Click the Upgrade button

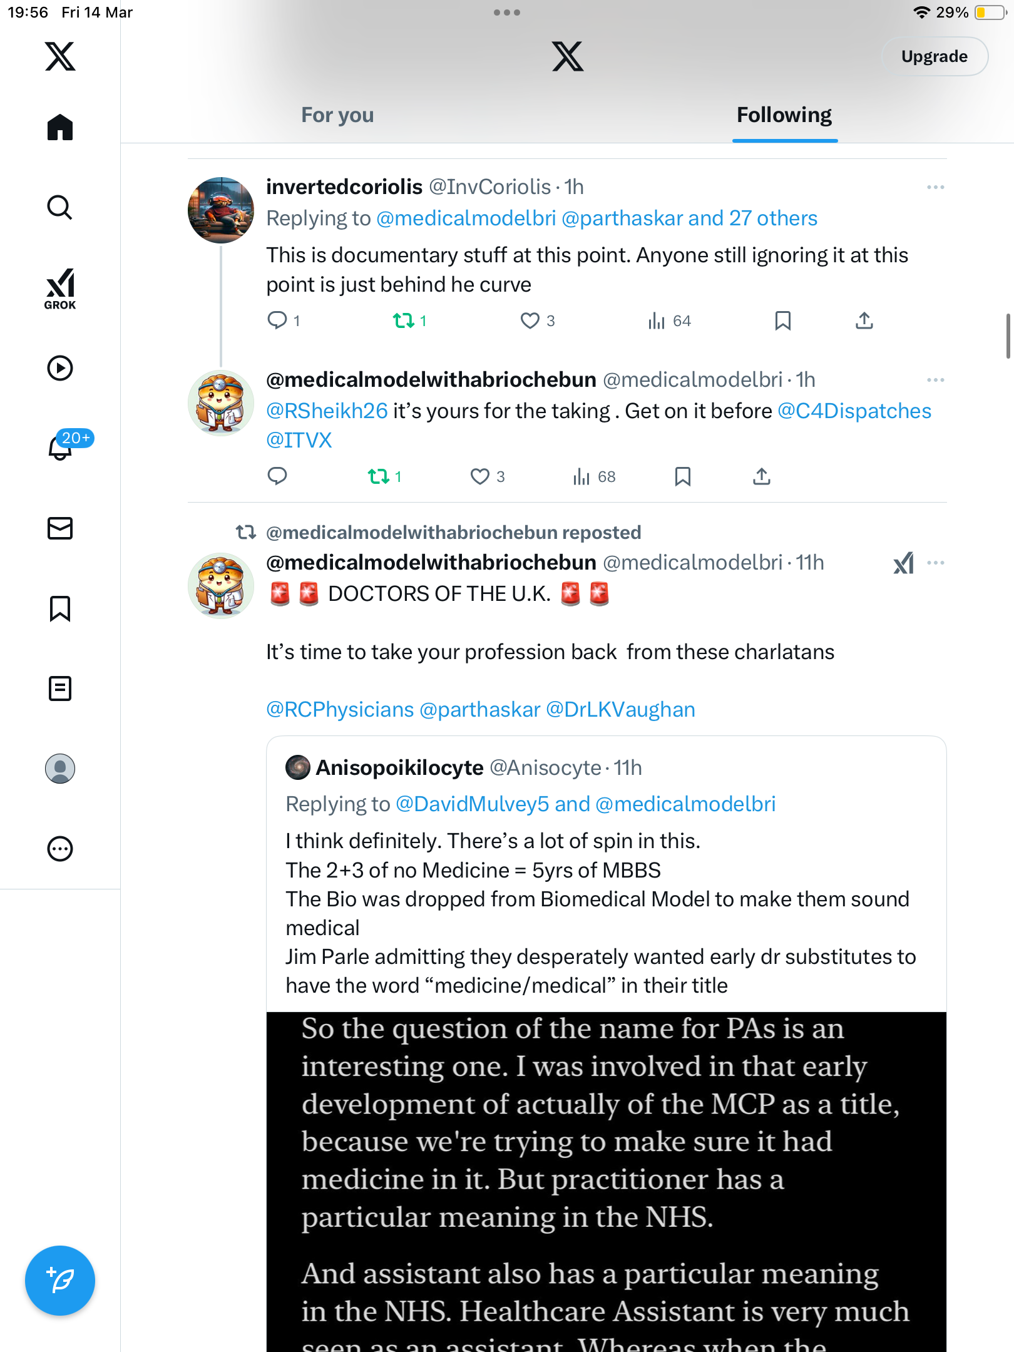(x=935, y=56)
